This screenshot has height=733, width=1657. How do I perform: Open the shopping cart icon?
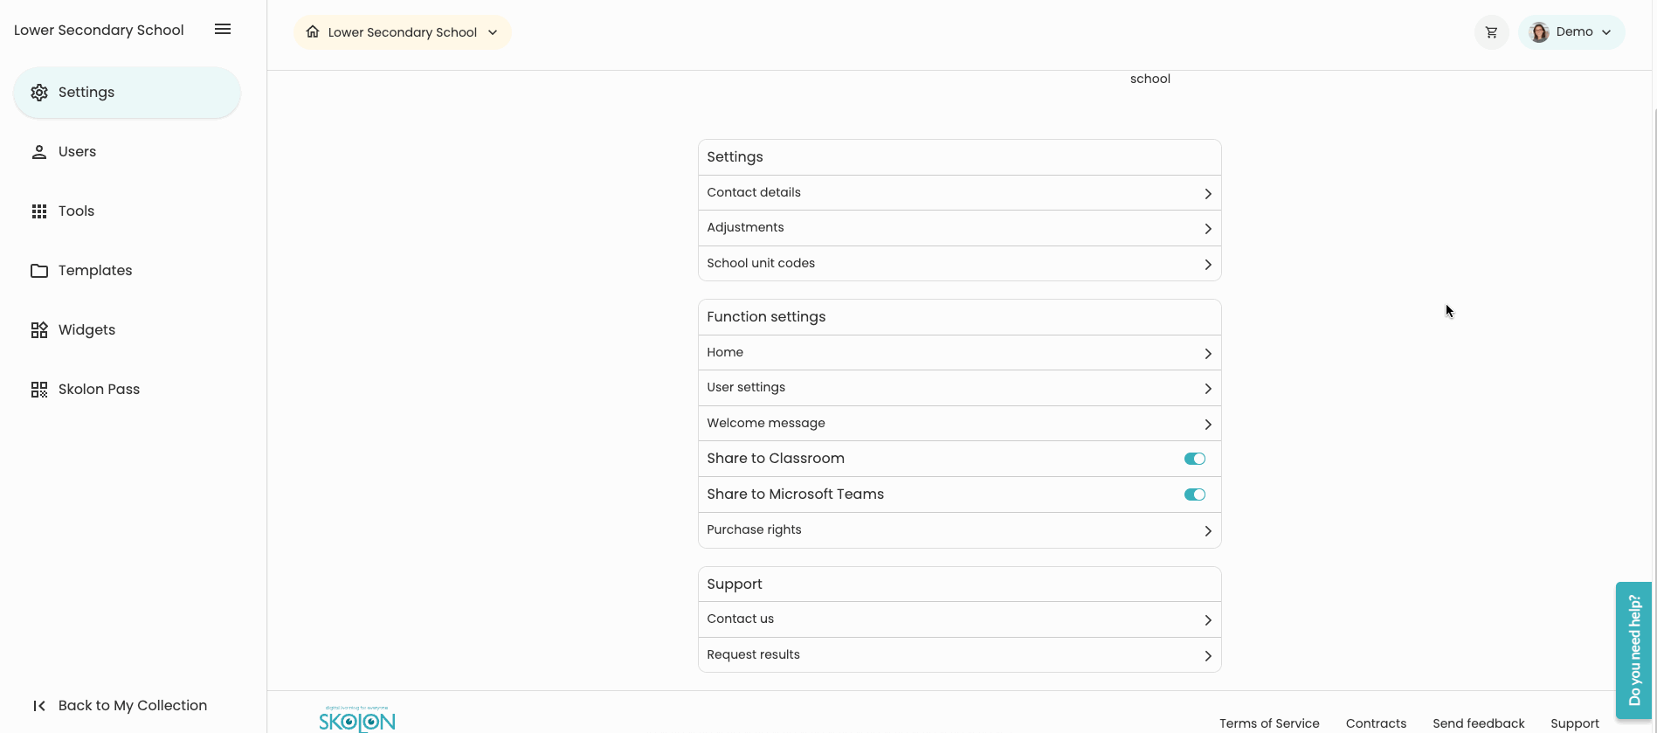click(1491, 32)
